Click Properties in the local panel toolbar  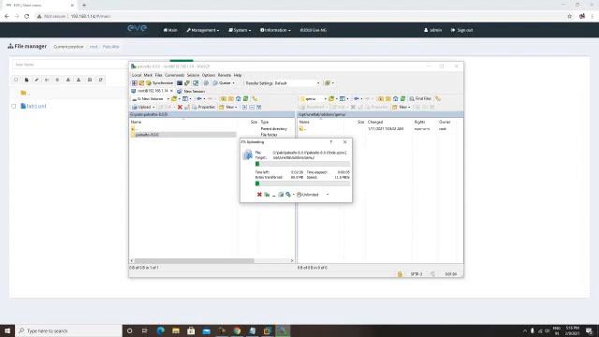pos(204,108)
